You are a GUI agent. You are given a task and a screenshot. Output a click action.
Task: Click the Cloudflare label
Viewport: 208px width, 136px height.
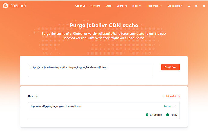tap(156, 115)
